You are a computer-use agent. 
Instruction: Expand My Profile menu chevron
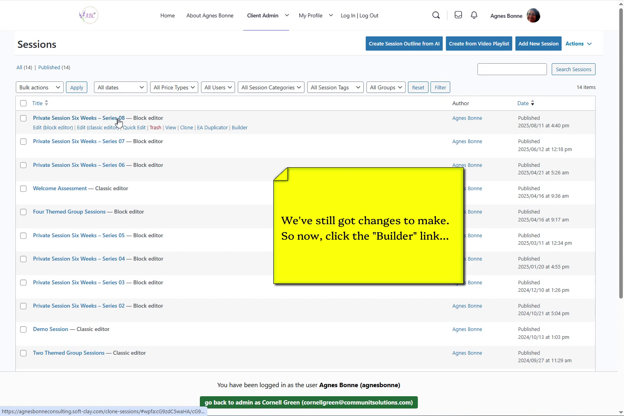tap(331, 15)
